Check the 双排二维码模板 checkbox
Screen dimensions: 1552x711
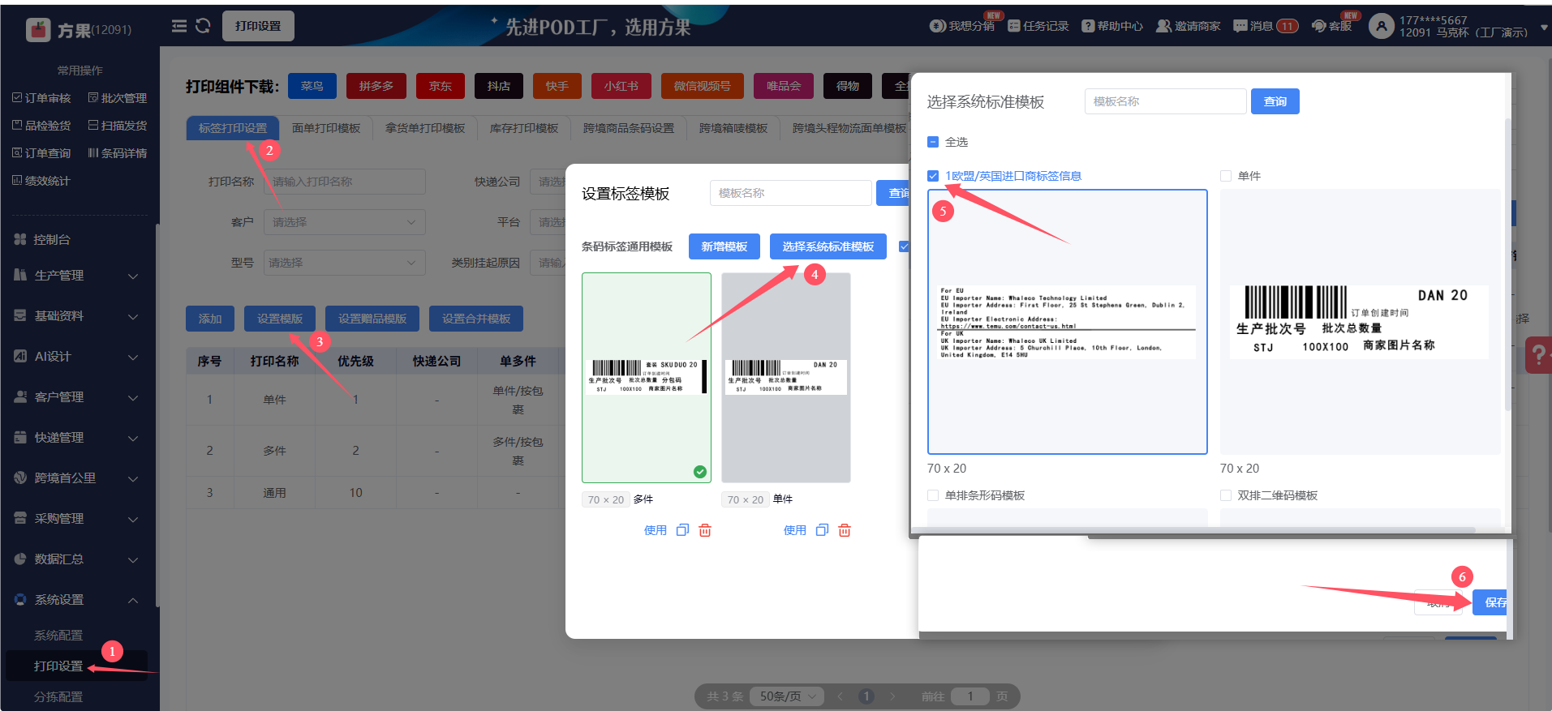pos(1226,495)
